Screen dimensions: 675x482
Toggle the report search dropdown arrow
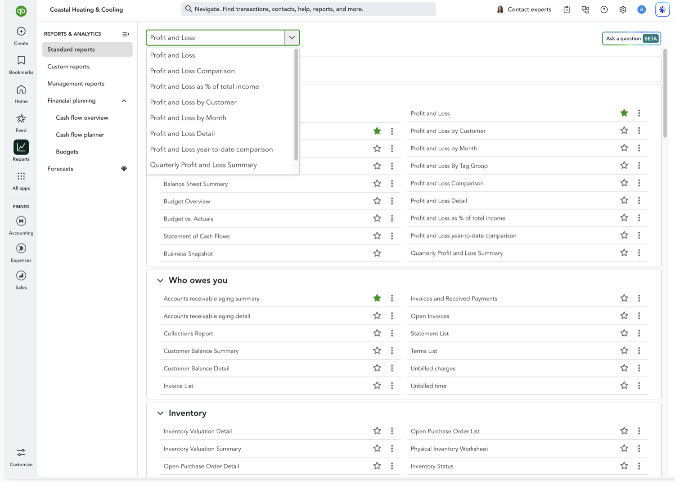point(292,38)
